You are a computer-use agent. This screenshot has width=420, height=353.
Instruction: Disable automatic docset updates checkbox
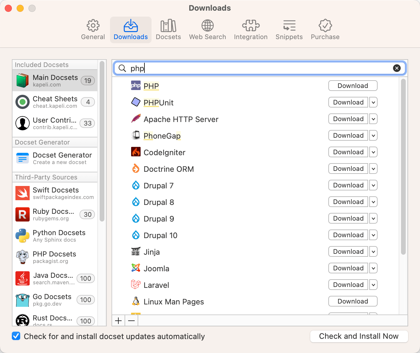[x=16, y=336]
